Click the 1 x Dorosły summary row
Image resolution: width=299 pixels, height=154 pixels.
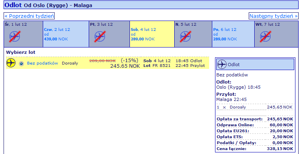pyautogui.click(x=255, y=107)
